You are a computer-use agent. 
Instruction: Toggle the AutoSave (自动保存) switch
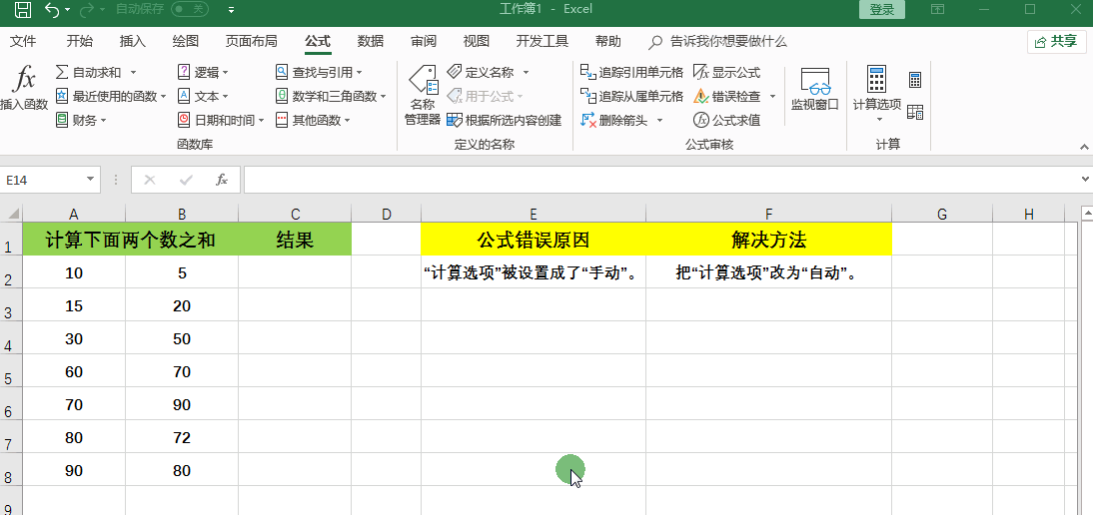(x=190, y=9)
